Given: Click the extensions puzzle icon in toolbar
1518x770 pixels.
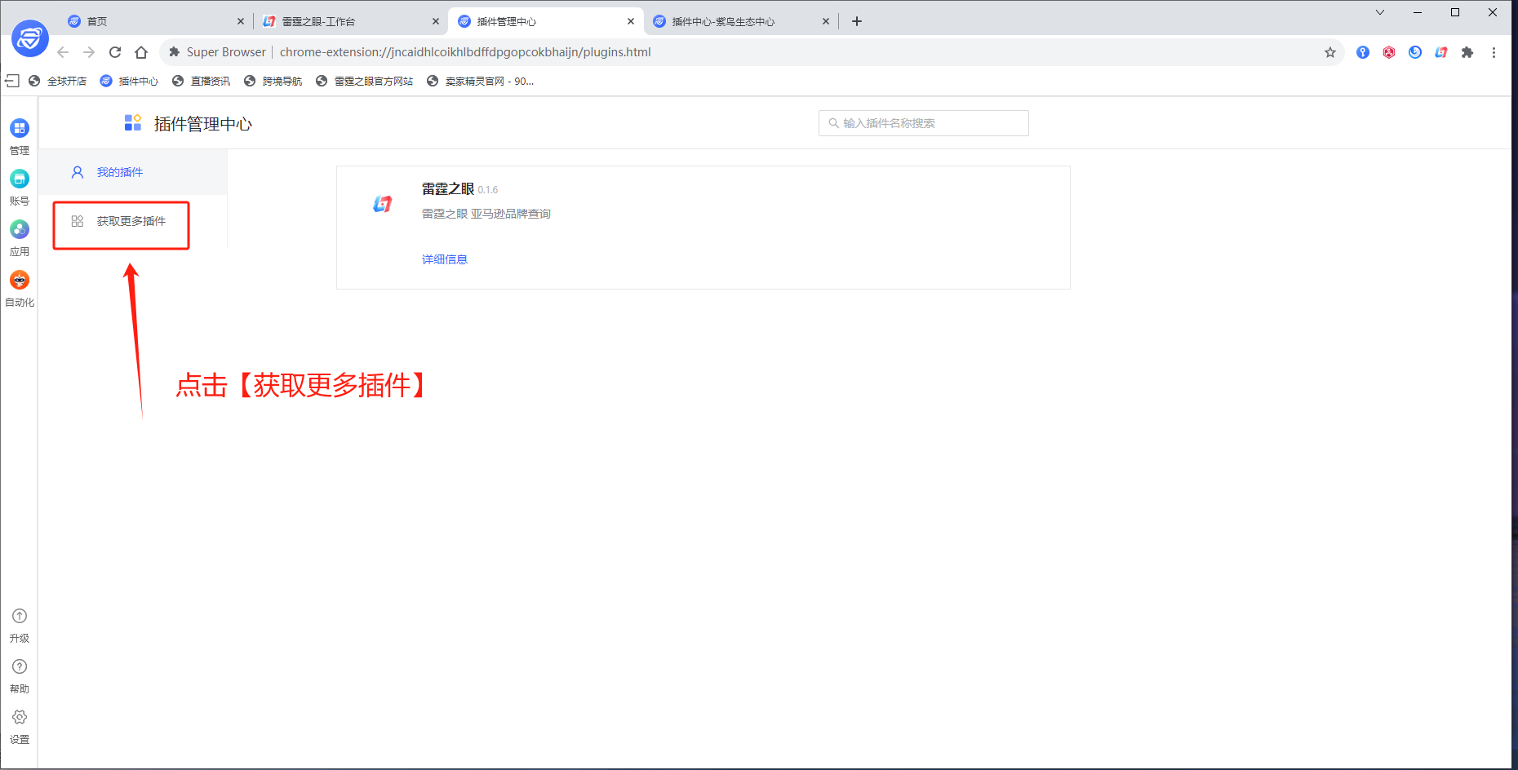Looking at the screenshot, I should click(1467, 52).
